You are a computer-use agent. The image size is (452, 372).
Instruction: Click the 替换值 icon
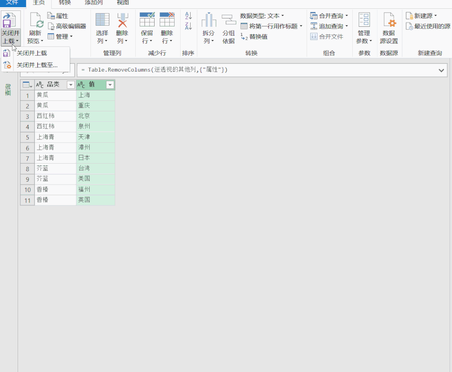[244, 36]
